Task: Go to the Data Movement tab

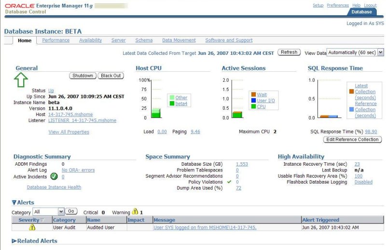Action: pyautogui.click(x=179, y=40)
